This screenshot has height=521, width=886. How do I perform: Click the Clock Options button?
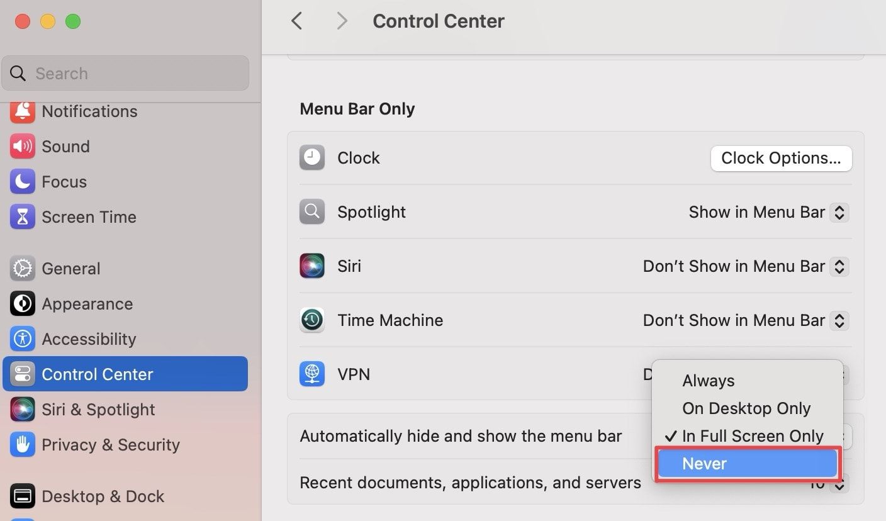781,158
